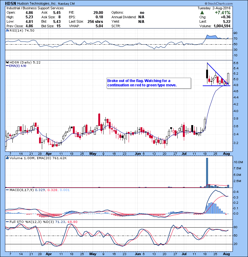Click the RSI(14) 74.50 indicator label

point(22,30)
